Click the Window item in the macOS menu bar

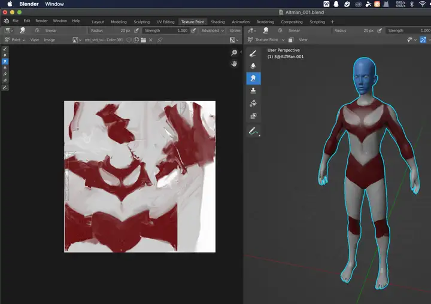click(x=54, y=4)
